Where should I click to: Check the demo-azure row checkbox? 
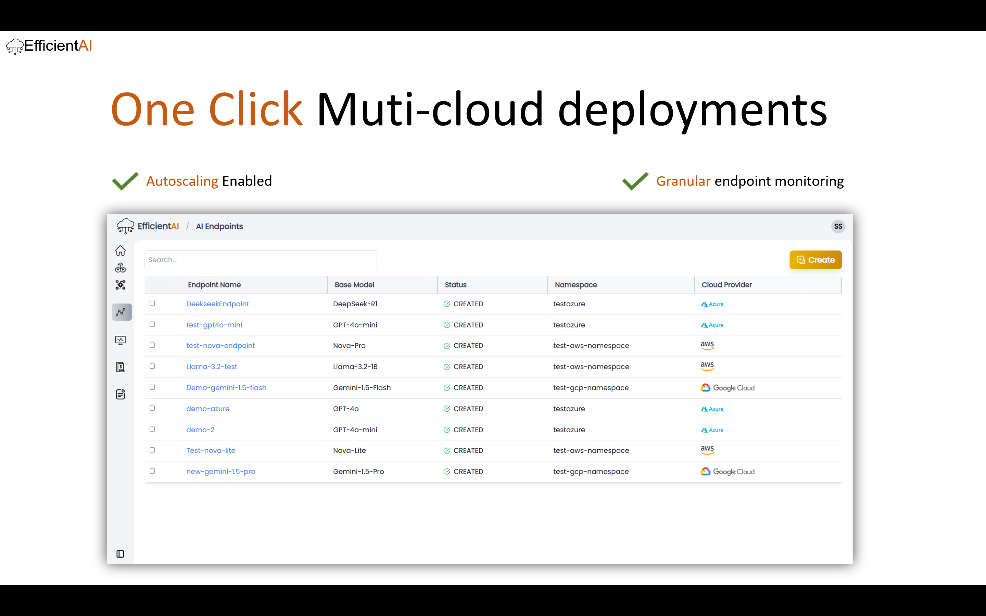(152, 408)
